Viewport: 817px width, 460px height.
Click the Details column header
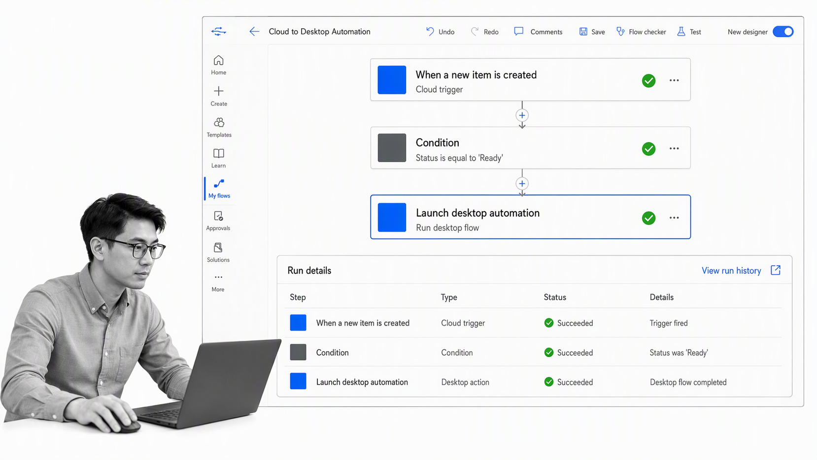pyautogui.click(x=661, y=297)
